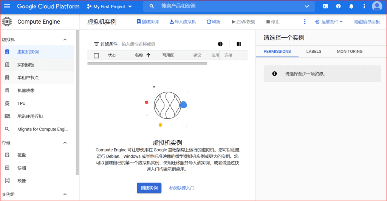Viewport: 387px width, 201px height.
Task: Click the 承诺使用折扣 percent icon
Action: [7, 116]
